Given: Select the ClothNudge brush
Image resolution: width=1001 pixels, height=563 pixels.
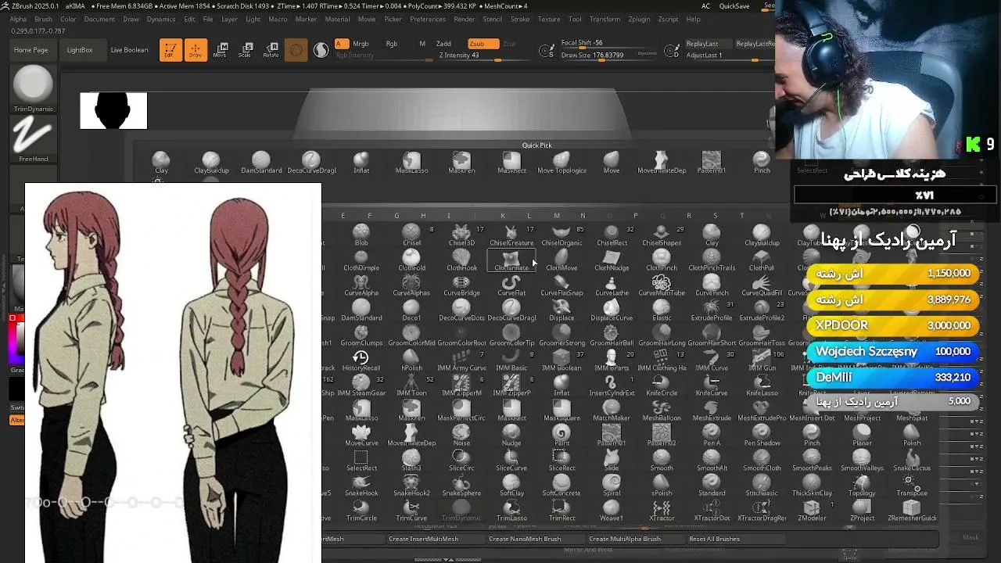Looking at the screenshot, I should (612, 260).
